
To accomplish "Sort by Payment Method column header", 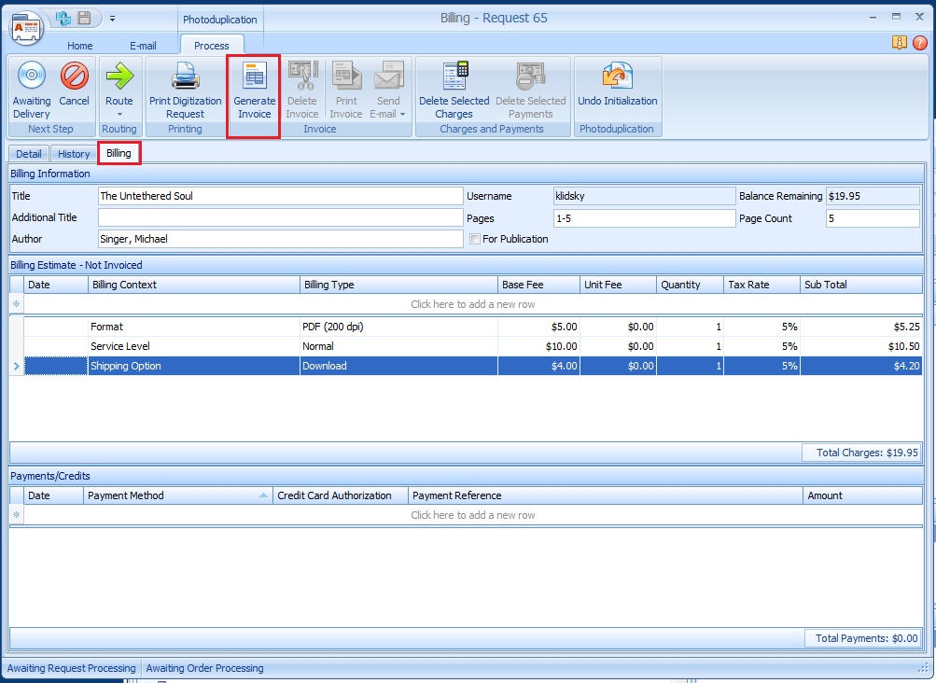I will click(x=177, y=495).
